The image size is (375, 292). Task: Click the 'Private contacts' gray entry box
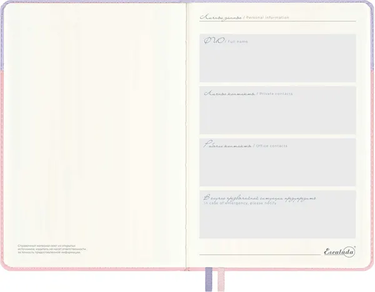coord(277,110)
